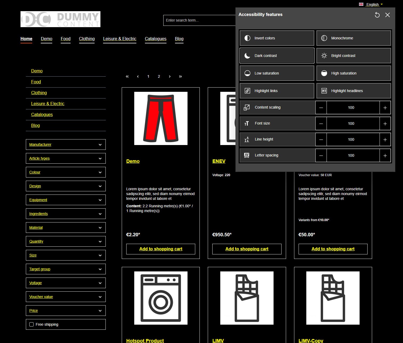Increase Line height with plus button
Image resolution: width=403 pixels, height=343 pixels.
385,139
